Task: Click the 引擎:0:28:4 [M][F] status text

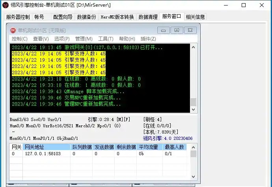Action: pyautogui.click(x=109, y=119)
